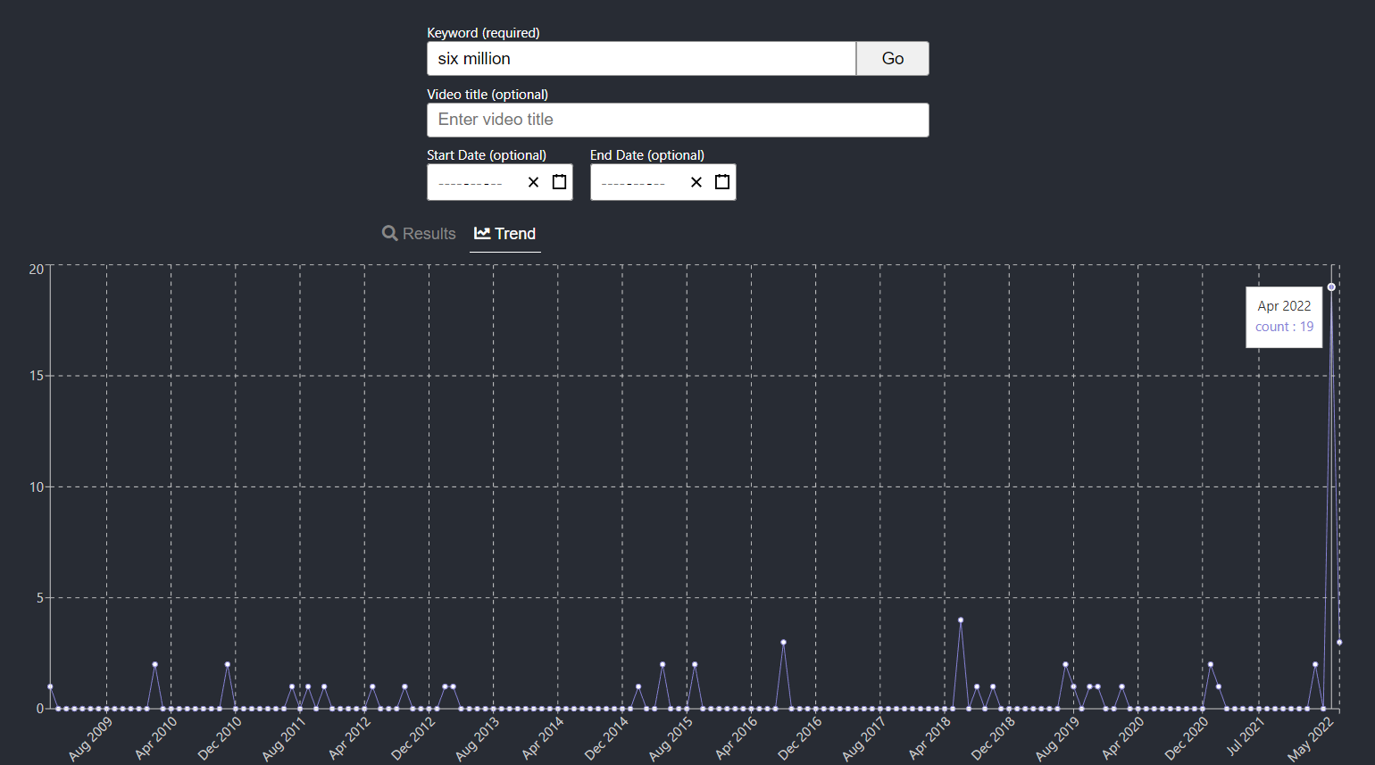
Task: Click the Apr 2012 axis label
Action: (349, 738)
